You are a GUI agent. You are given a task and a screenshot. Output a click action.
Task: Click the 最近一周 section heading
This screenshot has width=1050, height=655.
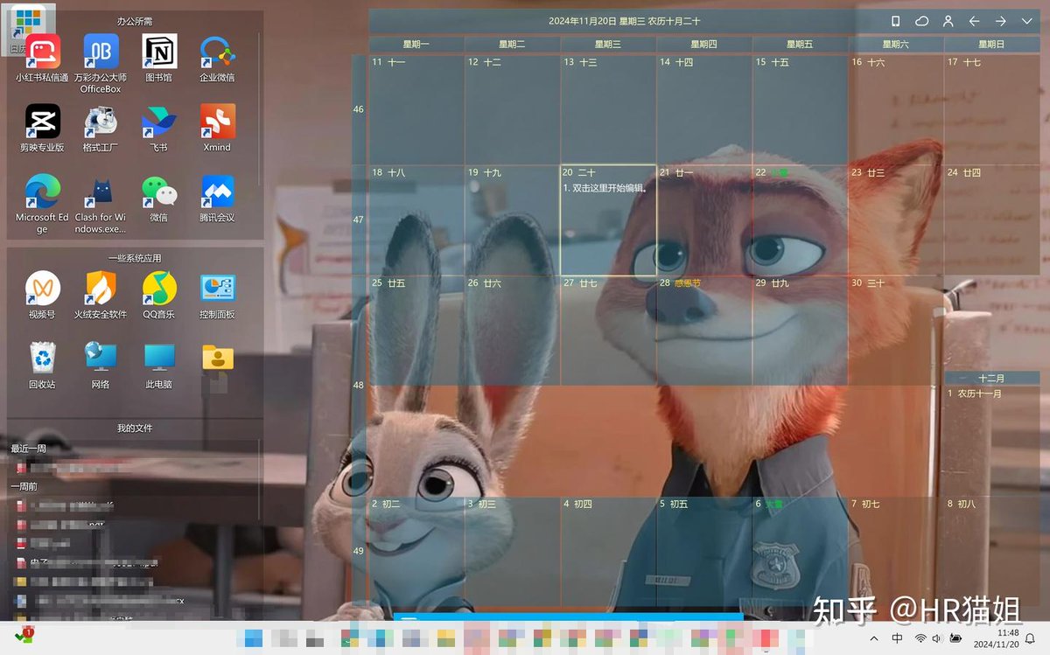pyautogui.click(x=28, y=449)
